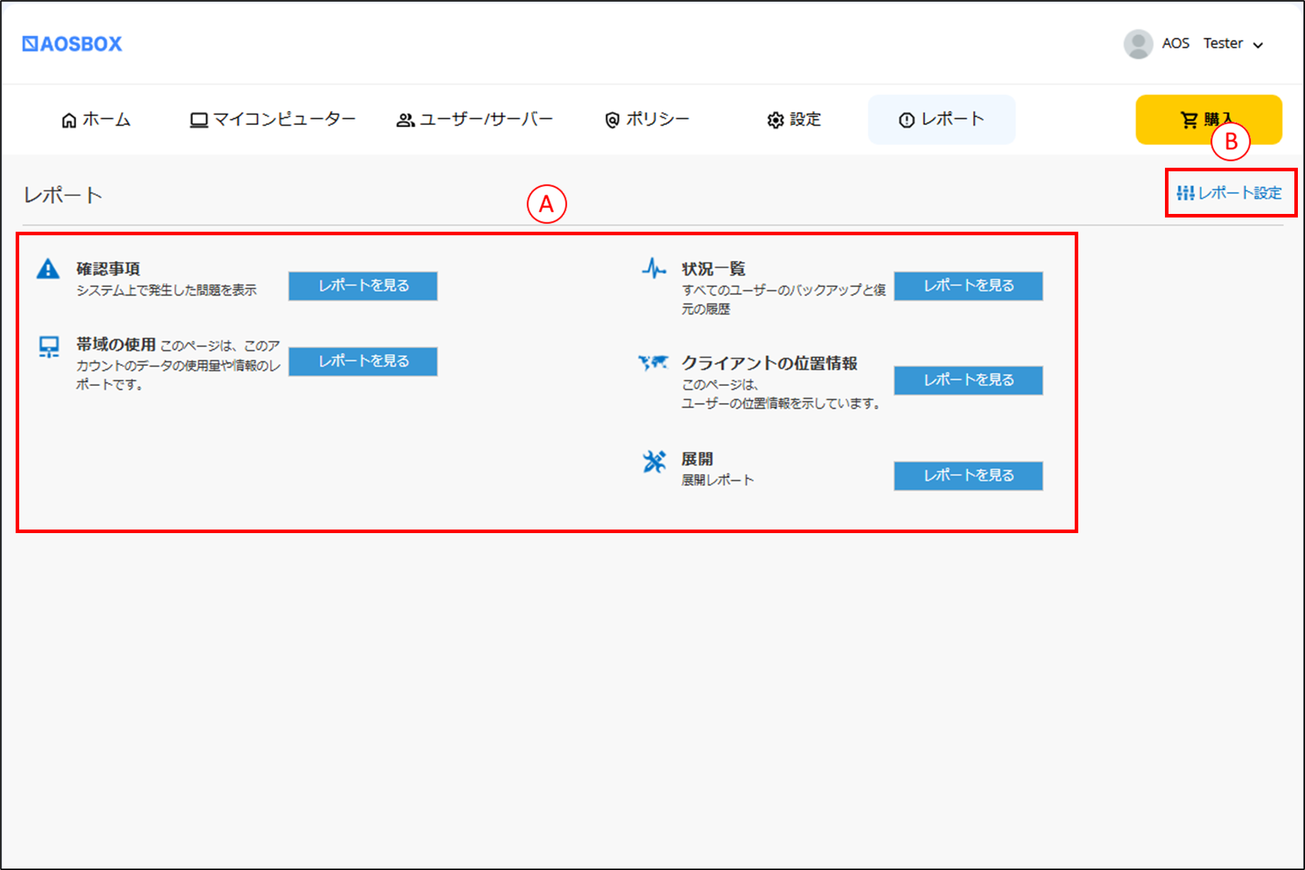Click the network monitor icon for 帯域の使用
This screenshot has height=870, width=1305.
coord(49,347)
